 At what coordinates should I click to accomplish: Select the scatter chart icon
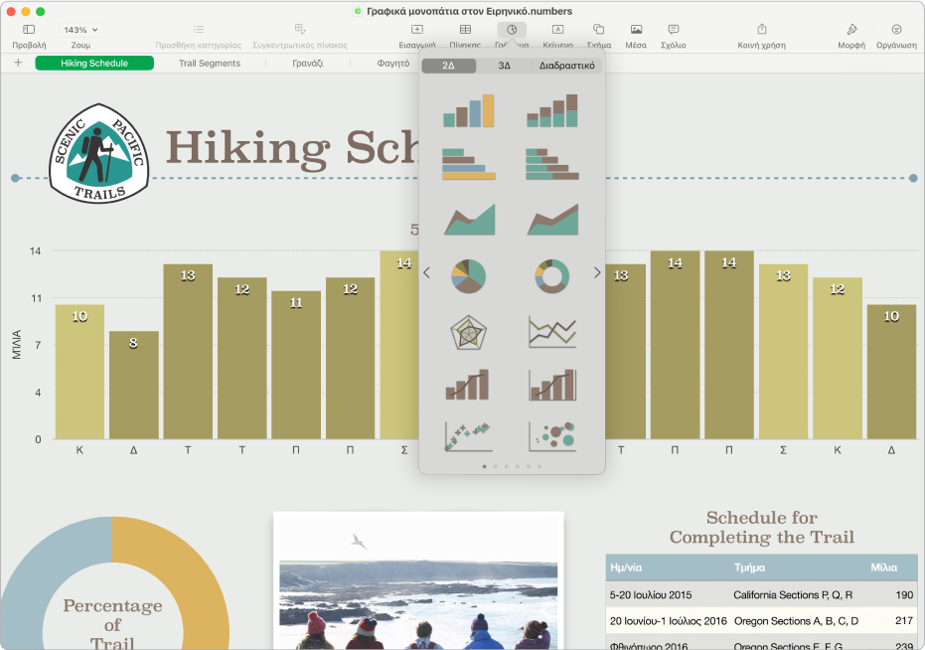468,435
